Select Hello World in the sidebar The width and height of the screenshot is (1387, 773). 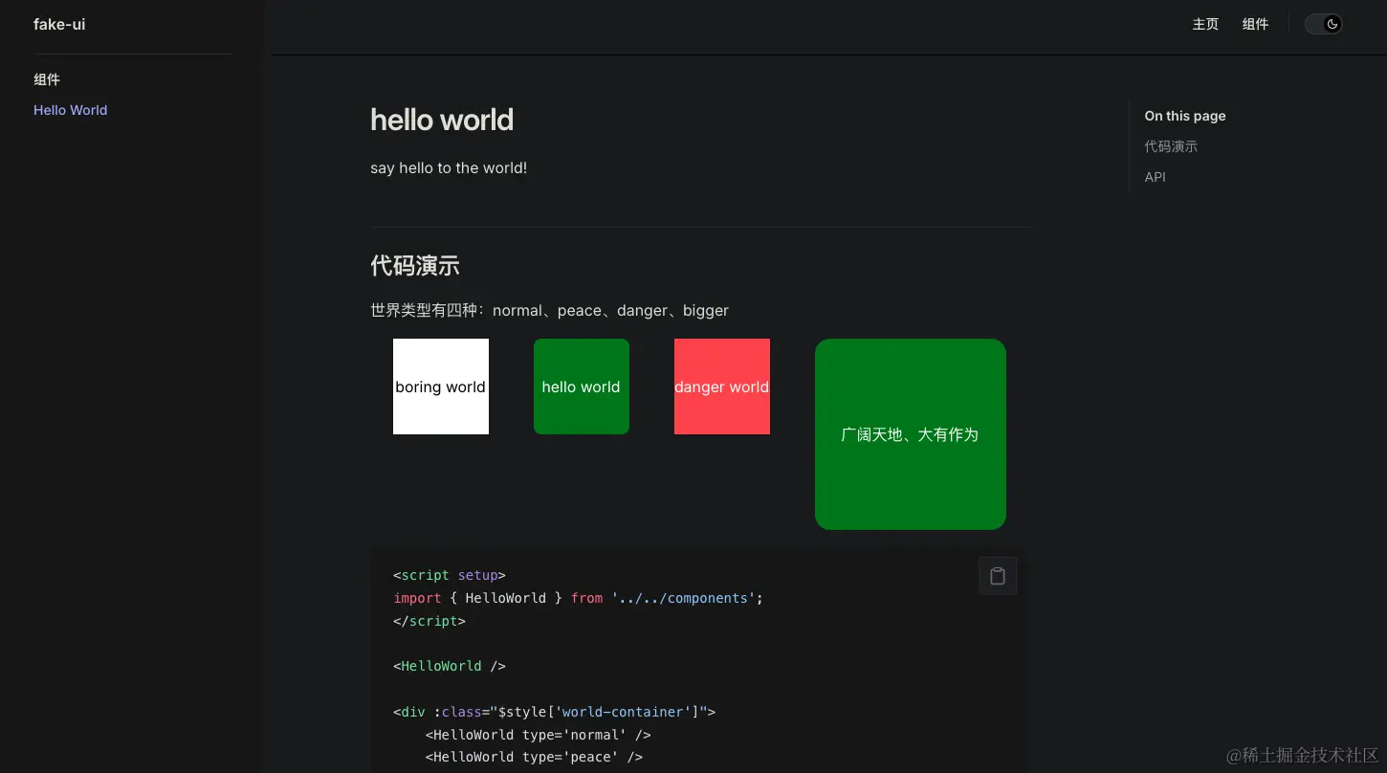[71, 110]
